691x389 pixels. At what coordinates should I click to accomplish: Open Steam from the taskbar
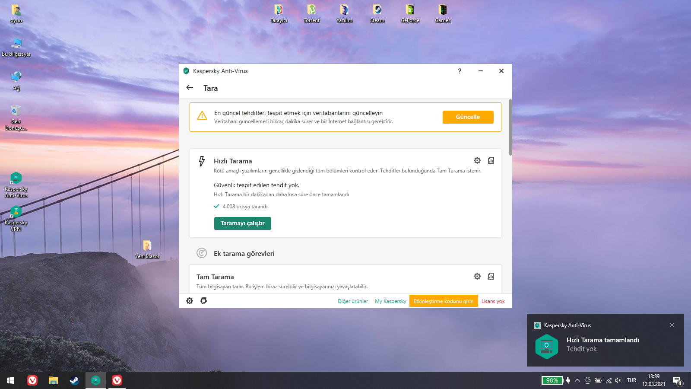(x=74, y=380)
